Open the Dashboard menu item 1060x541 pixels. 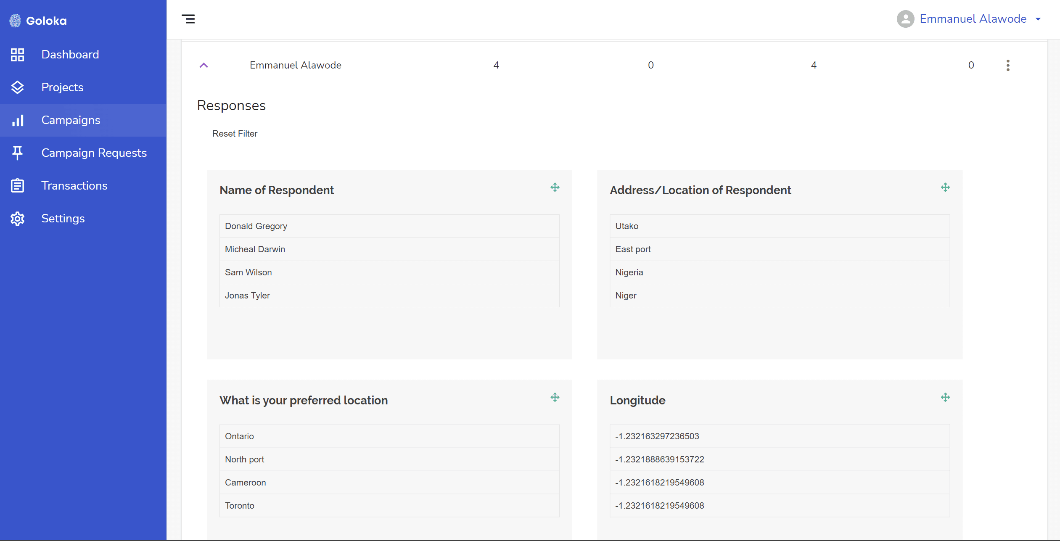click(70, 55)
